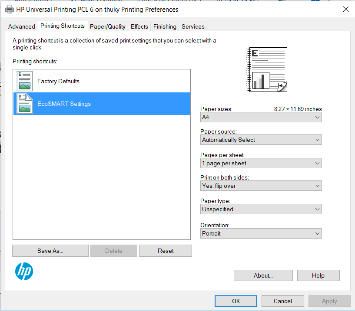Expand the Paper source dropdown
Image resolution: width=355 pixels, height=311 pixels.
click(261, 140)
